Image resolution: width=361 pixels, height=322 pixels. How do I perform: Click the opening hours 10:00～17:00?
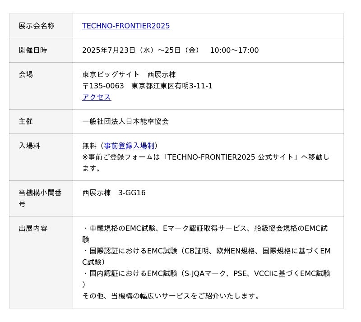coord(234,51)
